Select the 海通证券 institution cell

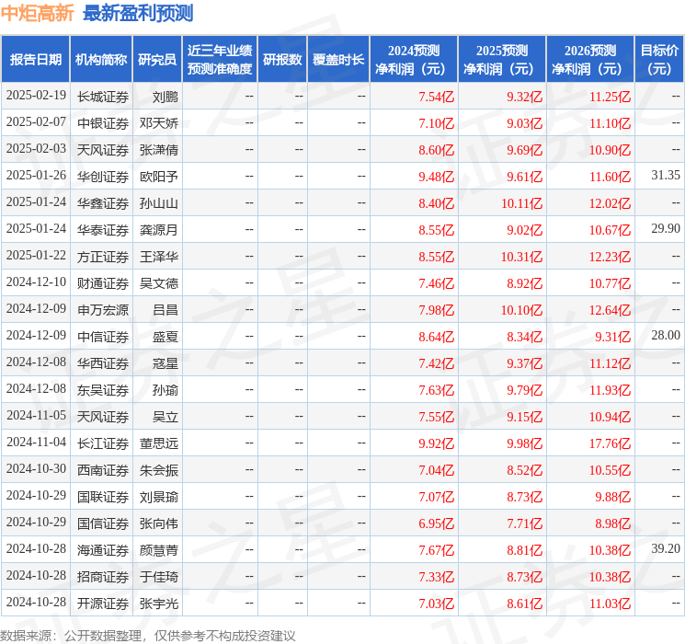[x=103, y=550]
